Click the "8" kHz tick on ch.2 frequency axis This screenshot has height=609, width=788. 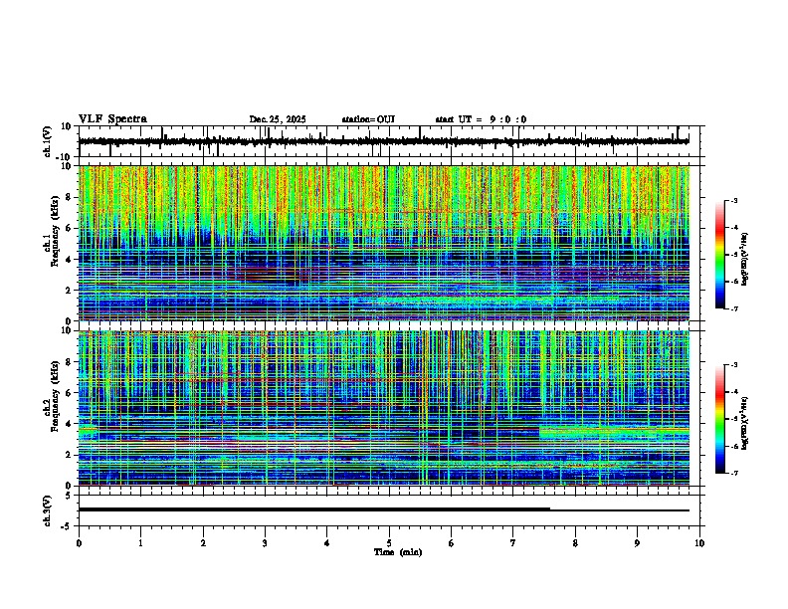coord(69,362)
